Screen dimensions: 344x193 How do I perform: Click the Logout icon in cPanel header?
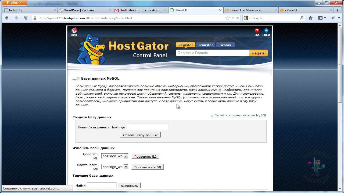tap(266, 32)
